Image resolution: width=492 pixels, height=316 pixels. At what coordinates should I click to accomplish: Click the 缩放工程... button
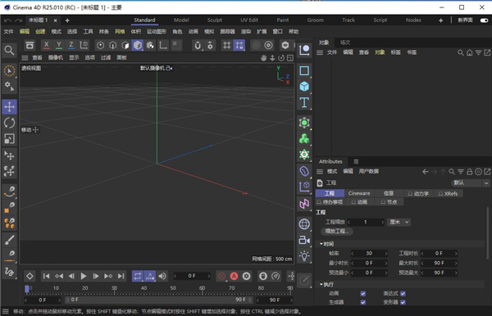[337, 232]
